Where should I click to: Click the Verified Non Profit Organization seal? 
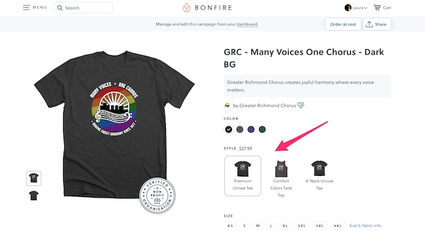pos(157,195)
